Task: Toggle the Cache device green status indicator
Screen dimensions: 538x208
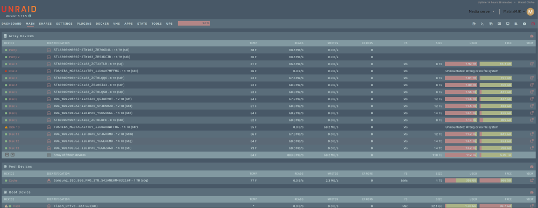Action: [6, 180]
